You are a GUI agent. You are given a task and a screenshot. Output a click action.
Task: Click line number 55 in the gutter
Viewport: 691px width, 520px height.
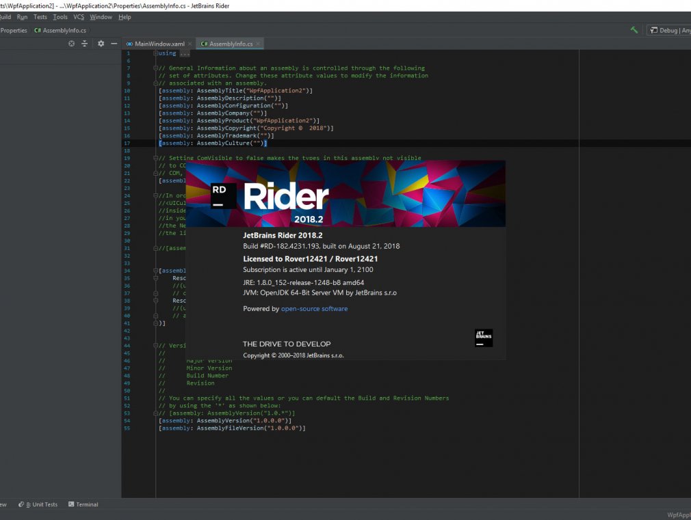point(127,428)
